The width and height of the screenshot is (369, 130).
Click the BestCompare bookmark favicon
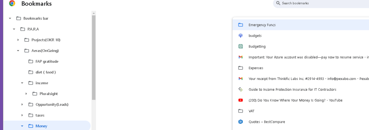tap(240, 122)
